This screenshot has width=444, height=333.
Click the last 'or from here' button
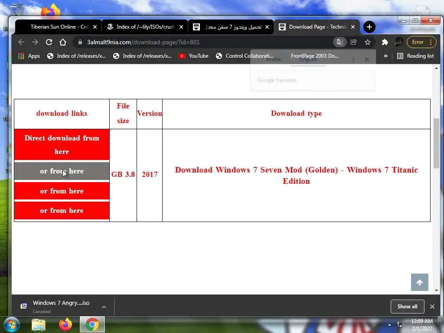point(62,210)
